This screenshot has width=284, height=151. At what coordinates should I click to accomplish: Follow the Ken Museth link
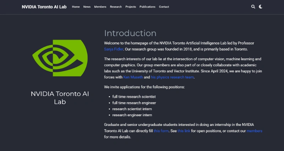[x=133, y=77]
